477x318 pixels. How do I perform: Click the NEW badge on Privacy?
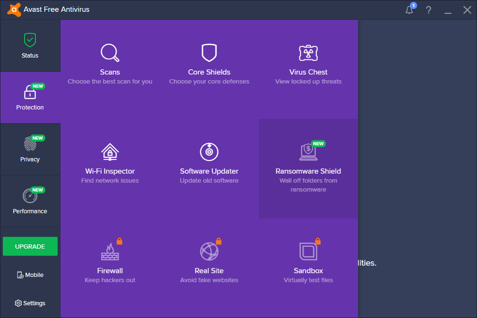pos(38,138)
